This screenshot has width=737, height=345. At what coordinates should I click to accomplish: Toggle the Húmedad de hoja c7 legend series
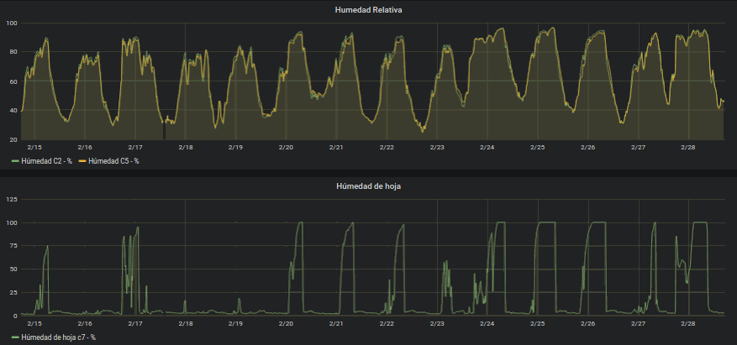(58, 337)
